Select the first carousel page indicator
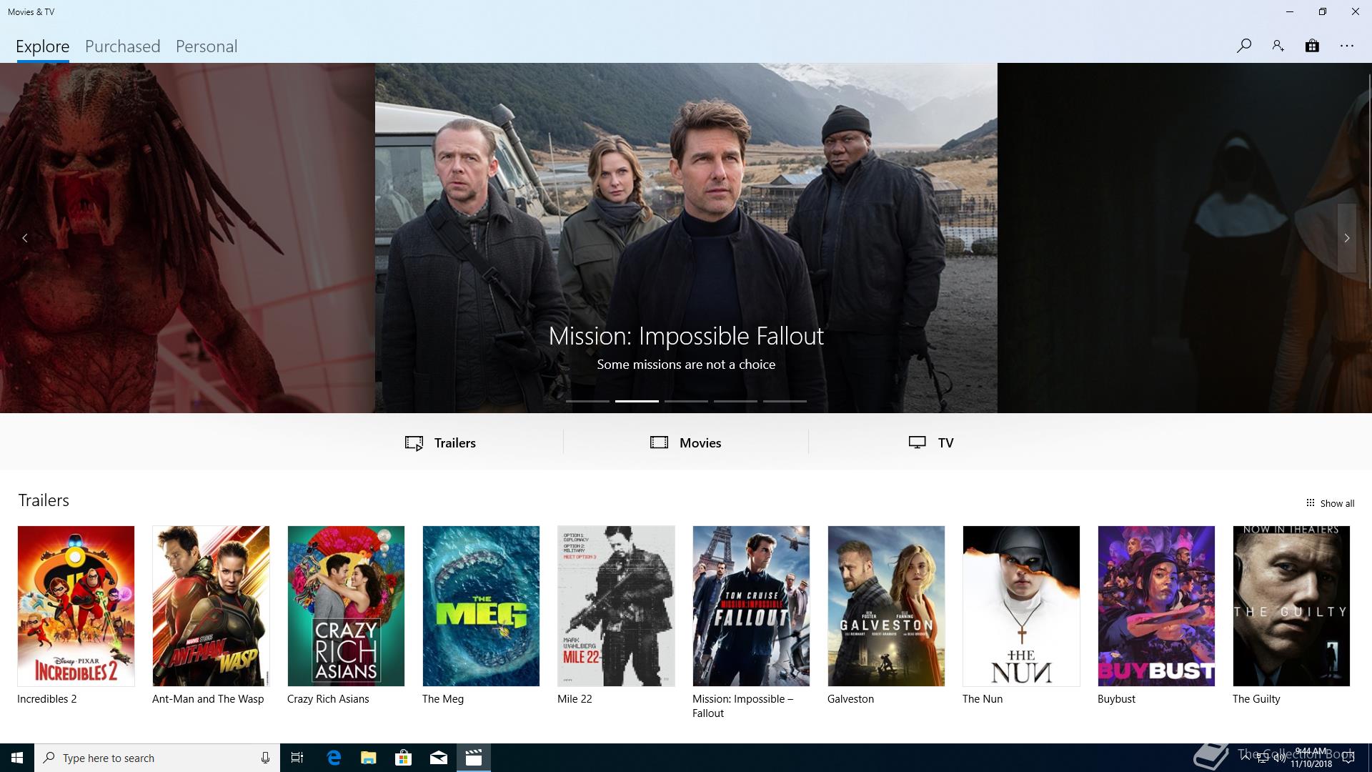The width and height of the screenshot is (1372, 772). [x=587, y=401]
